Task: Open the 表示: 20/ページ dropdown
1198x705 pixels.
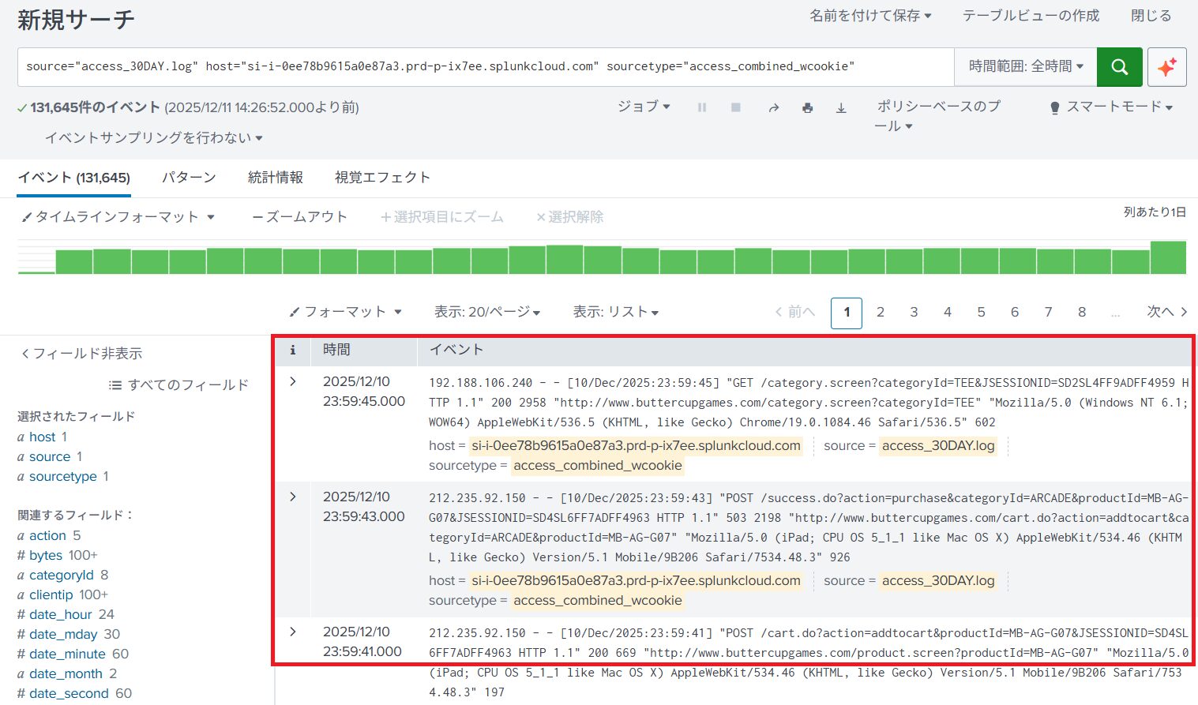Action: (x=486, y=313)
